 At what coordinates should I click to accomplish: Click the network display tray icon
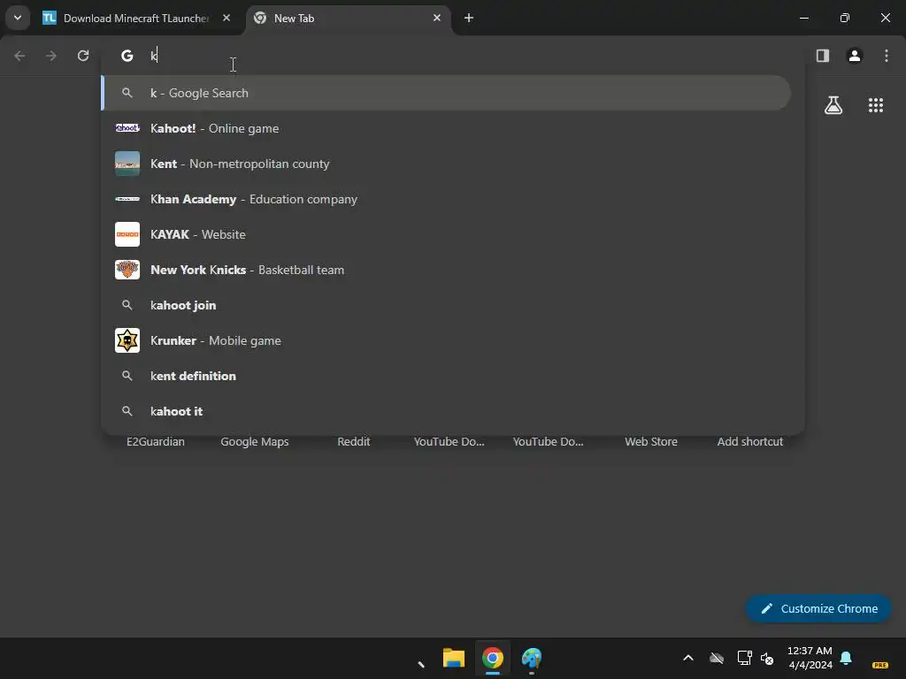pyautogui.click(x=744, y=658)
